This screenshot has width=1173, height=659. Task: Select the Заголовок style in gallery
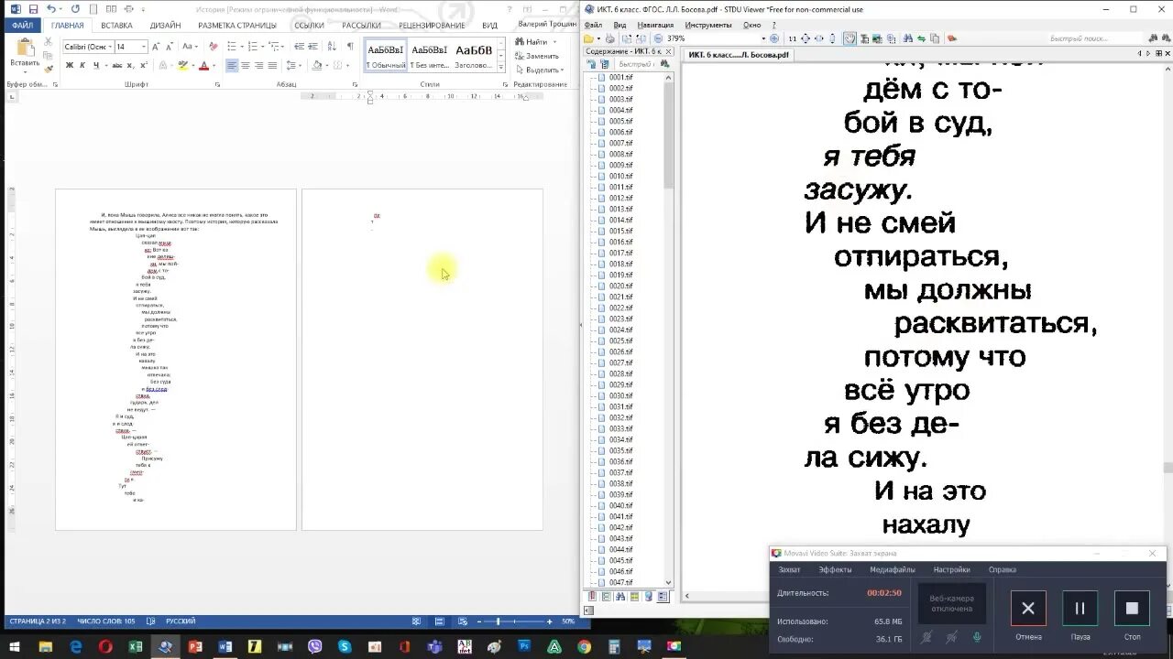coord(474,55)
